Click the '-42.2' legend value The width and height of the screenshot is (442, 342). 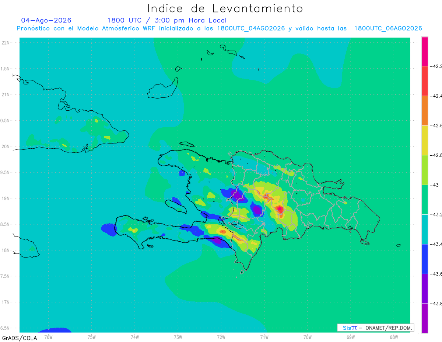(436, 66)
